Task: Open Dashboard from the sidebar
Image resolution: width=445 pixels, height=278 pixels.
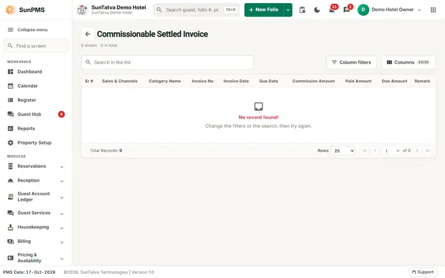Action: (36, 72)
